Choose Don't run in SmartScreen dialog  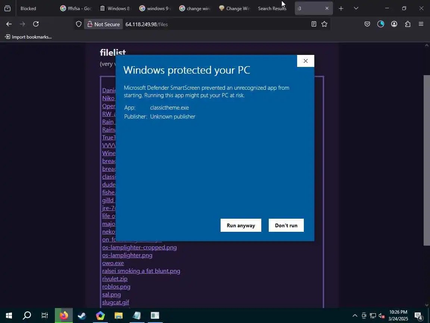pyautogui.click(x=286, y=225)
